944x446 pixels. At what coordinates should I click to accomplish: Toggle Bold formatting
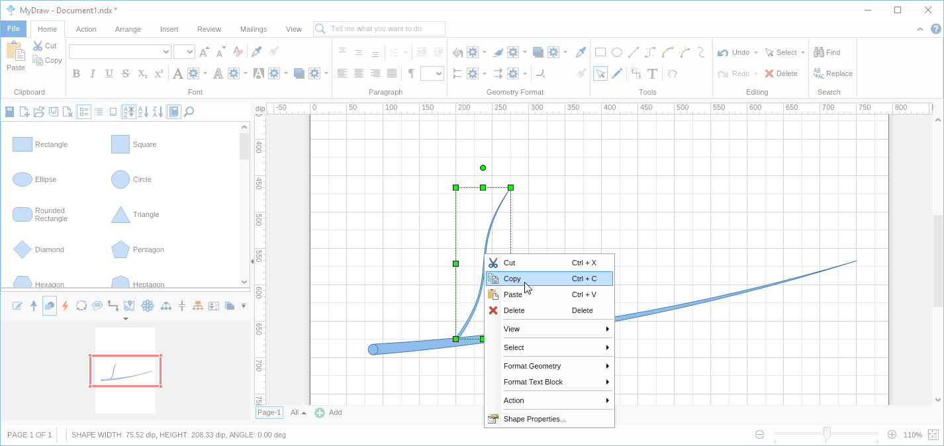point(76,73)
